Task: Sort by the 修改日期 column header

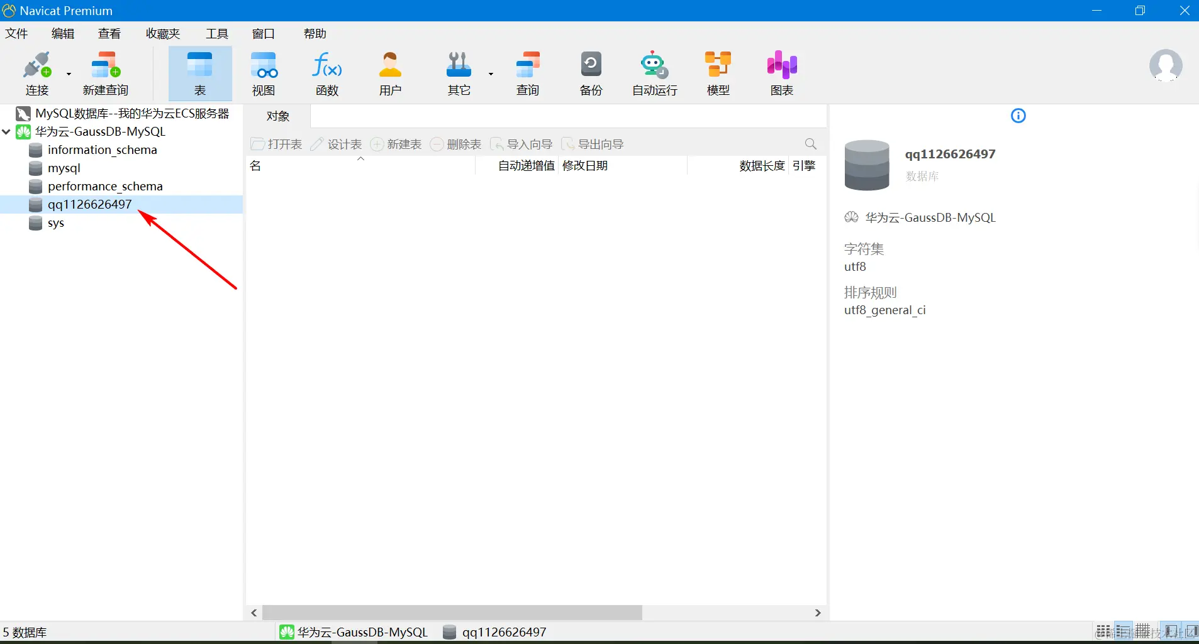Action: pyautogui.click(x=622, y=166)
